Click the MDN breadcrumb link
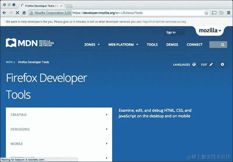This screenshot has height=162, width=233. (x=9, y=62)
